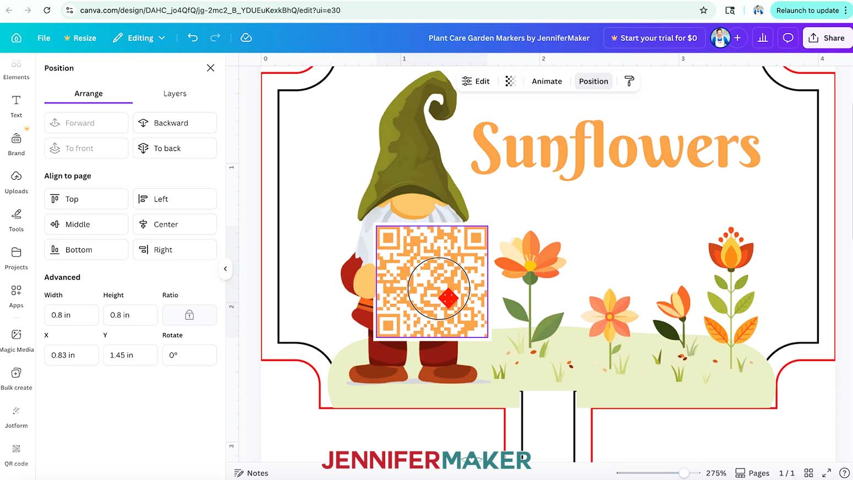
Task: Switch to the Arrange tab
Action: [89, 94]
